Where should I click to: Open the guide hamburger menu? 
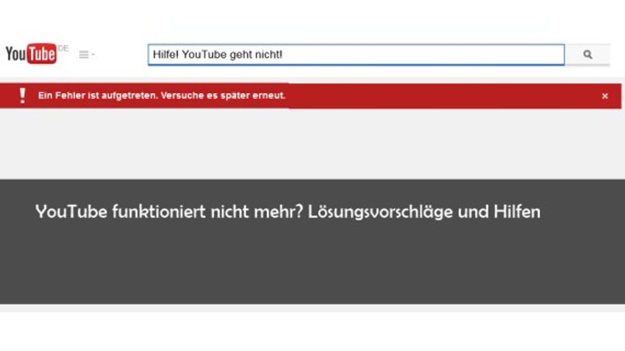pyautogui.click(x=86, y=54)
